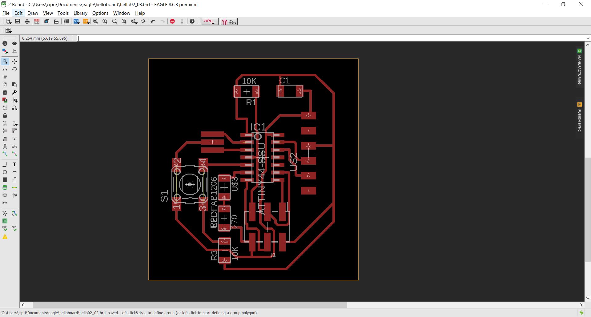The image size is (591, 317).
Task: Select the Info tool
Action: [5, 43]
